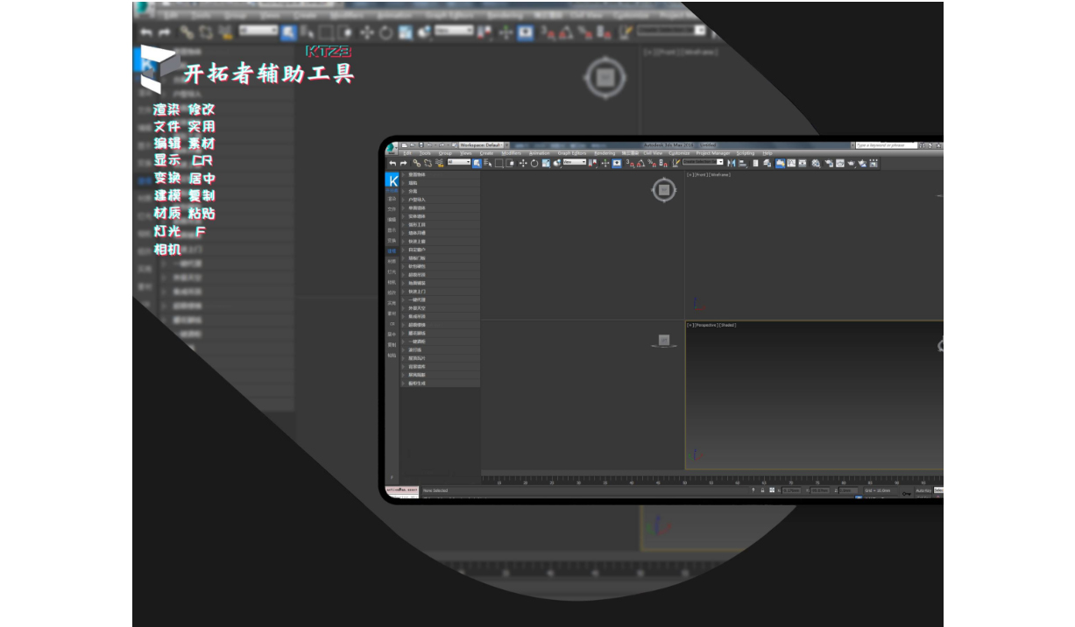The width and height of the screenshot is (1075, 627).
Task: Toggle Percent Snap on the toolbar
Action: 653,163
